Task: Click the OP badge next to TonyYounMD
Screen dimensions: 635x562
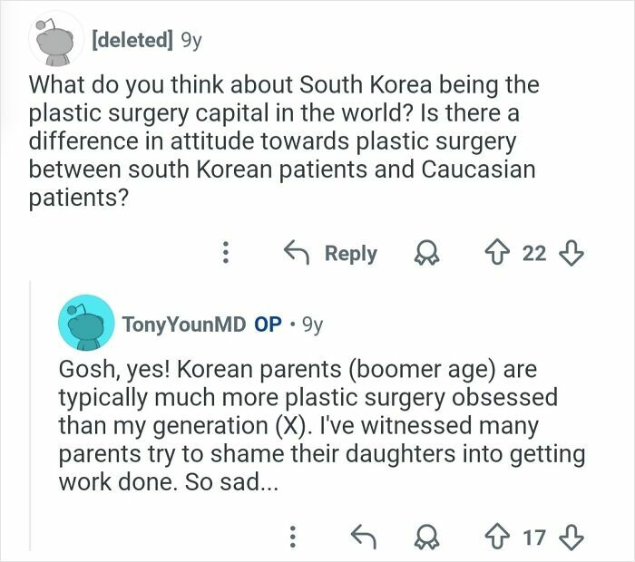Action: pyautogui.click(x=268, y=325)
